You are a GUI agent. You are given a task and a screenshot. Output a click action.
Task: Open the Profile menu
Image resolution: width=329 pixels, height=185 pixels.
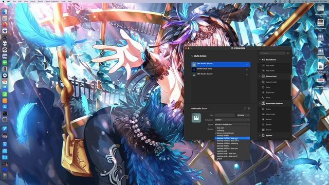[40, 1]
